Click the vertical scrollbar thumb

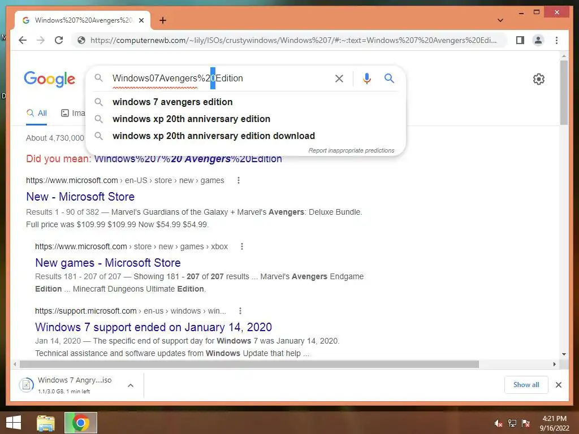tap(564, 92)
